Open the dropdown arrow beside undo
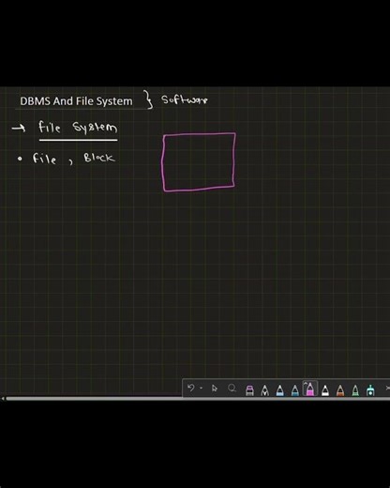This screenshot has height=488, width=390. pyautogui.click(x=201, y=389)
